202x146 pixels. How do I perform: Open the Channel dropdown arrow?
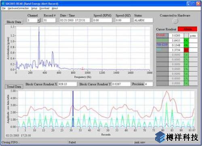pyautogui.click(x=39, y=20)
